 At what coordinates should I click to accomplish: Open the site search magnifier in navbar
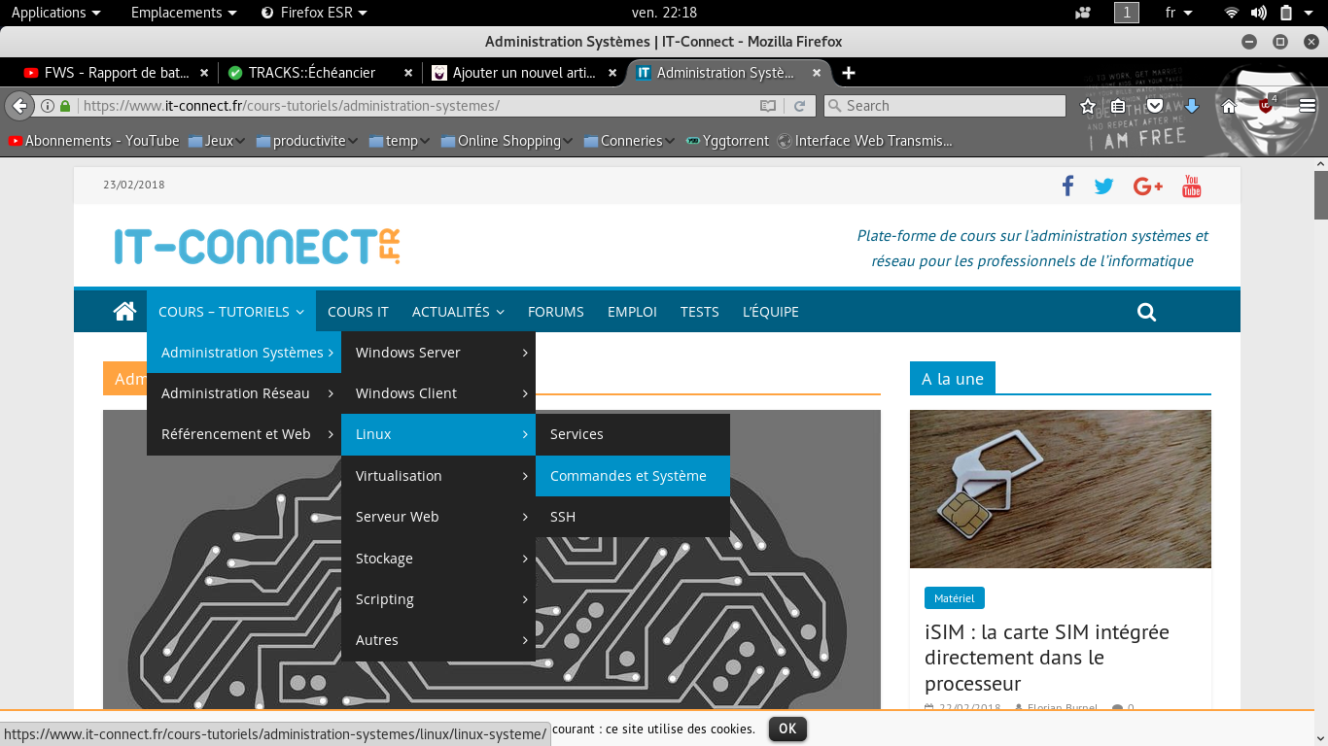(1146, 312)
